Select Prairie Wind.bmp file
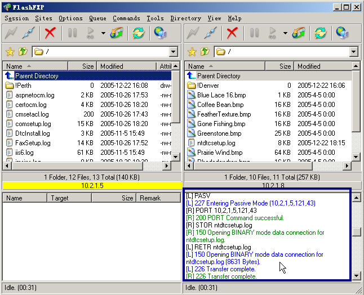 point(269,153)
